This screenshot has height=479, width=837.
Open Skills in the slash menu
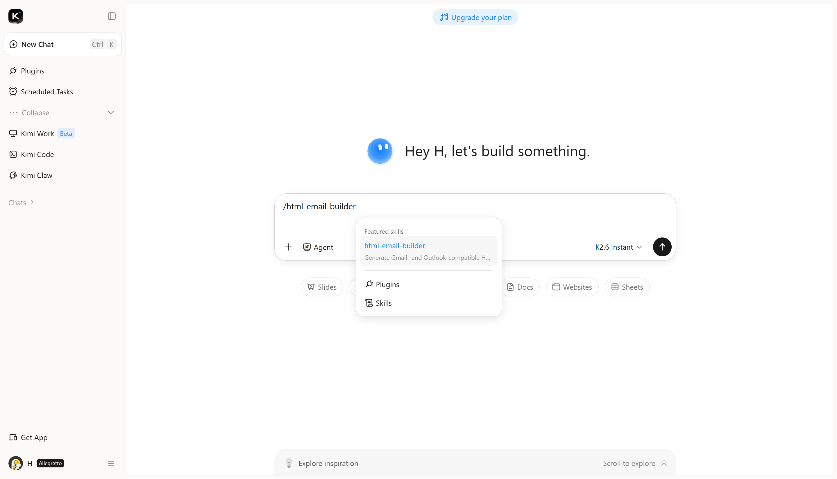click(x=429, y=303)
